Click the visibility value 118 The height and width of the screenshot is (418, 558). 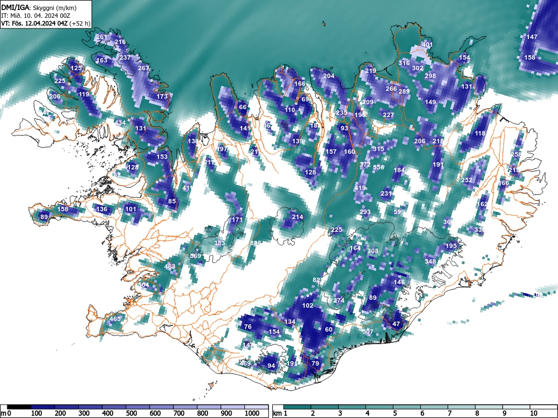[480, 133]
